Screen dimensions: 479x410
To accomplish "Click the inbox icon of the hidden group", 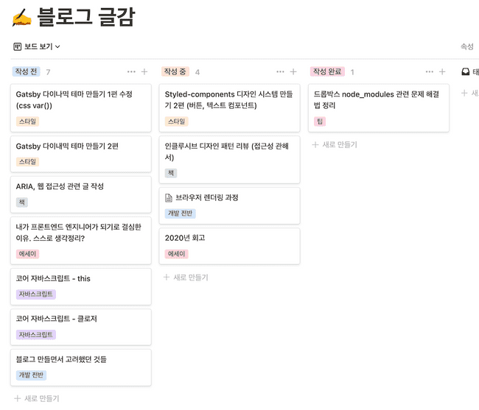I will (465, 72).
